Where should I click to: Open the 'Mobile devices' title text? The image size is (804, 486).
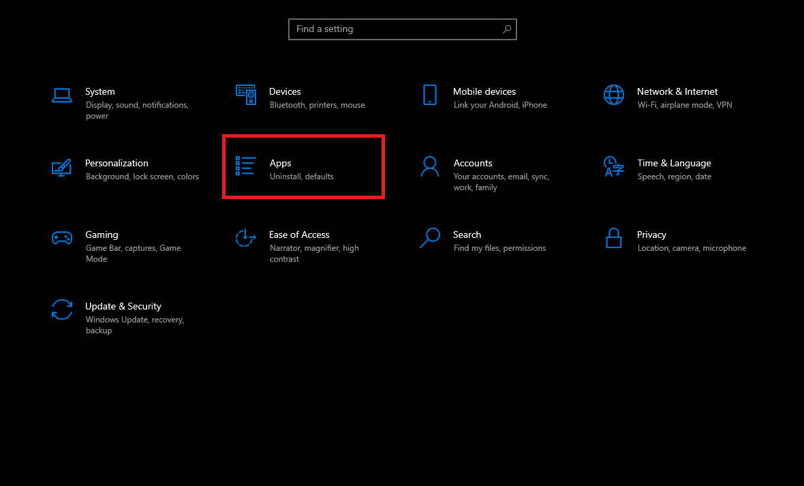[x=484, y=91]
